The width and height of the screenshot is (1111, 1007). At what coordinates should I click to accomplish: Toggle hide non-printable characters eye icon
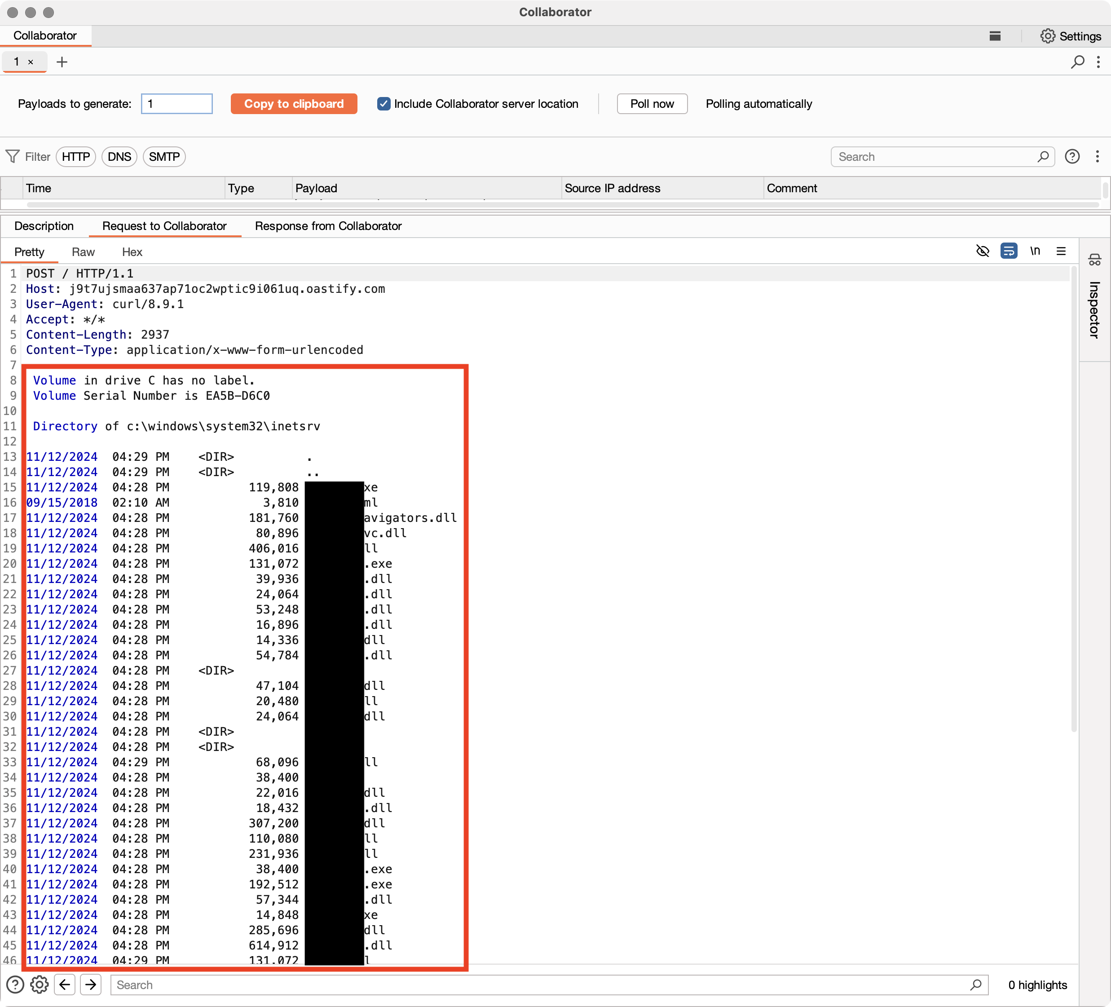pos(983,252)
